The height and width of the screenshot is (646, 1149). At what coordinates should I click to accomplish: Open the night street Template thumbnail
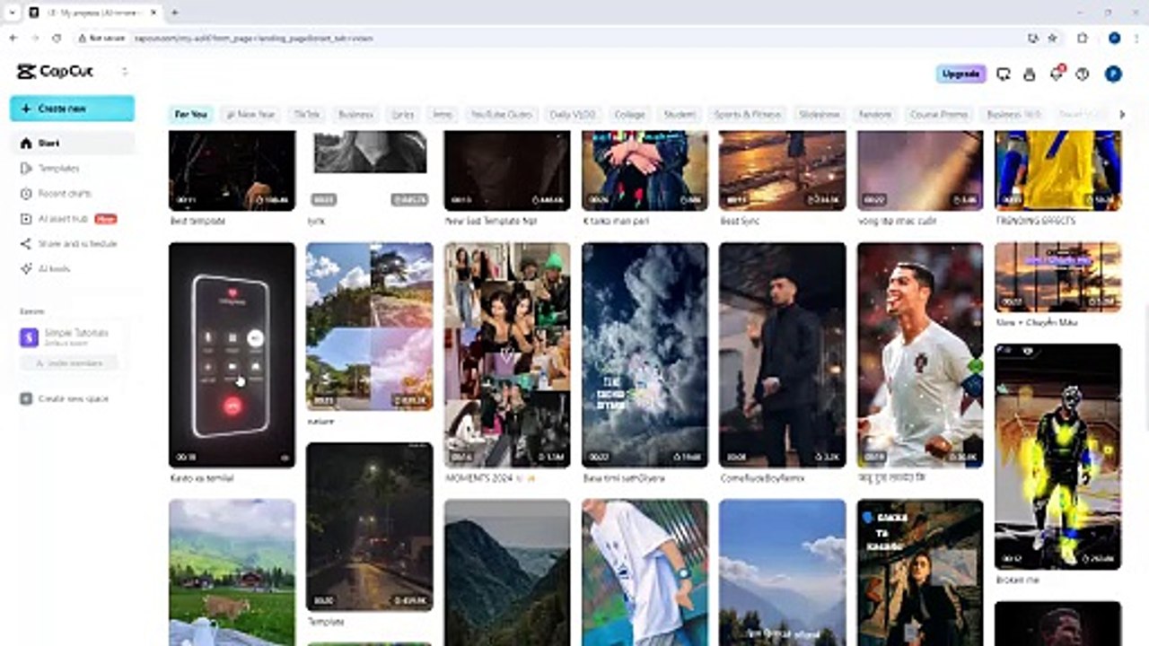pyautogui.click(x=370, y=527)
